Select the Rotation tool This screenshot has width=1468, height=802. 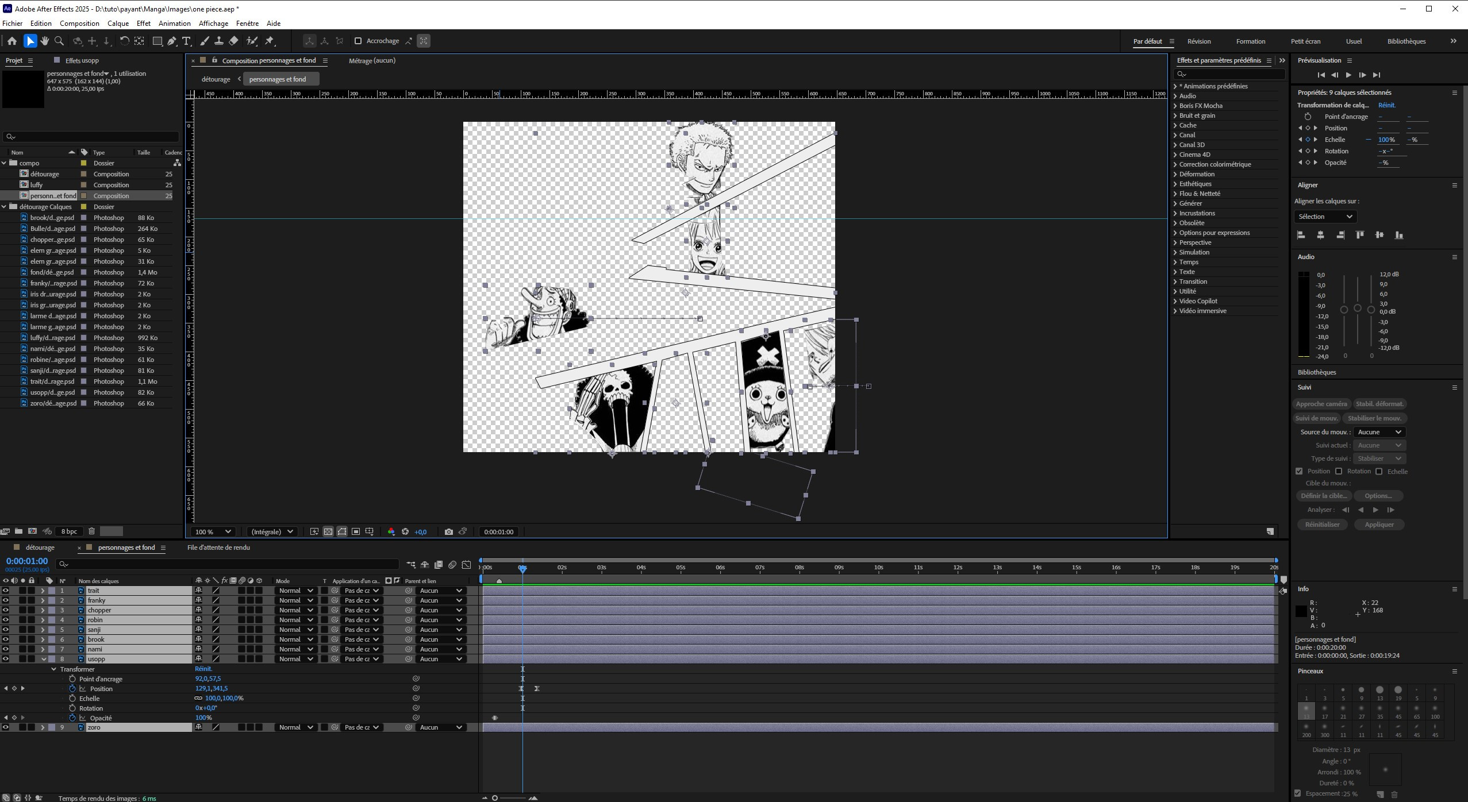click(x=124, y=41)
